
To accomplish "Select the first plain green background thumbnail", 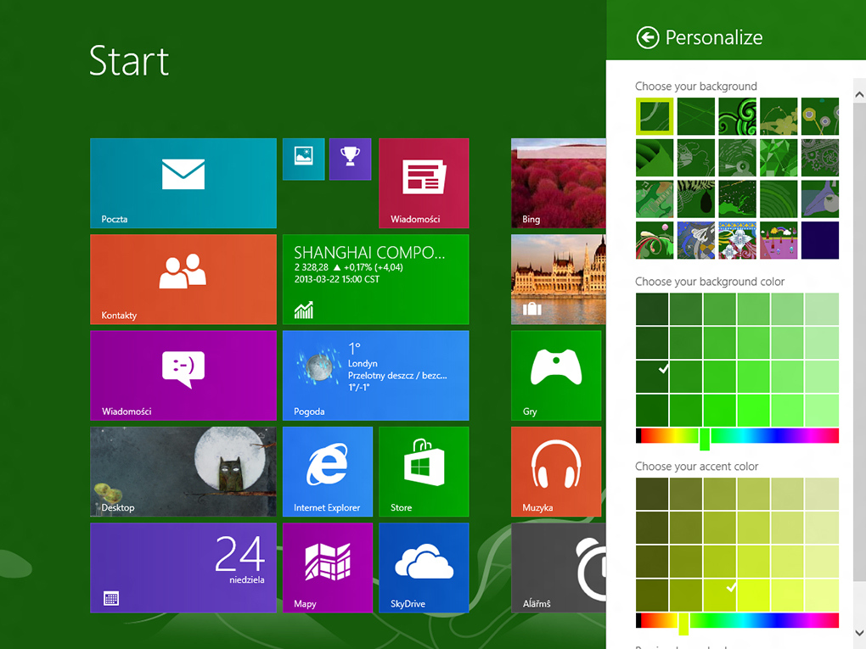I will 655,116.
